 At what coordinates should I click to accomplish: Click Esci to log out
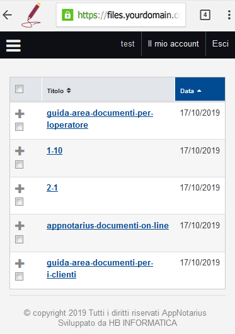click(x=221, y=44)
